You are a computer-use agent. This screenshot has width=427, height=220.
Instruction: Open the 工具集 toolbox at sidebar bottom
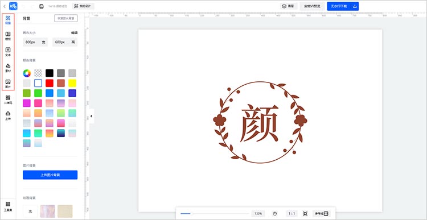point(8,207)
